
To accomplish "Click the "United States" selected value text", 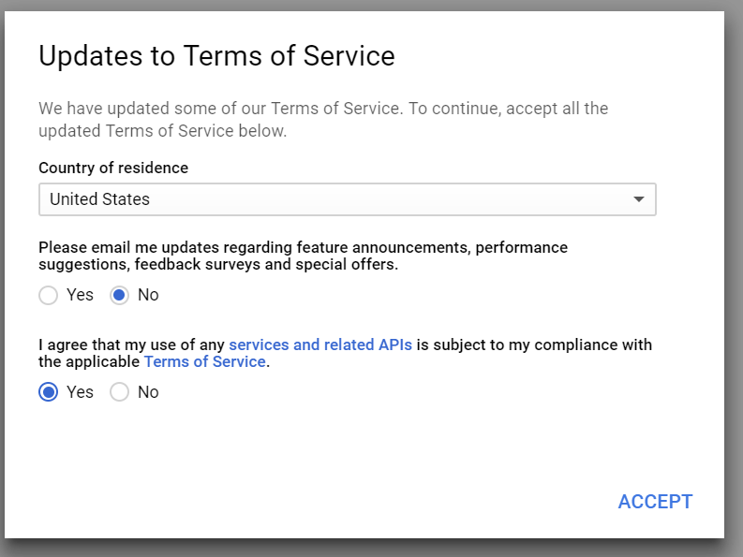I will coord(99,199).
